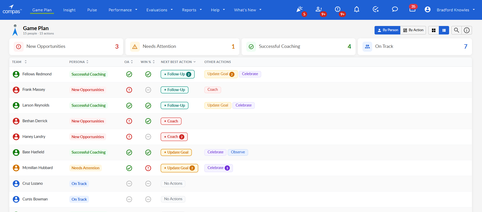Click Needs Attention persona for Mcmillan Hubbard
The image size is (482, 212).
[x=86, y=168]
